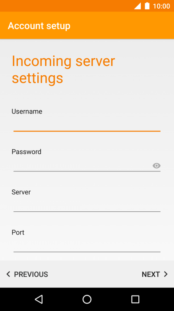
Task: Focus the Username input field
Action: click(x=87, y=125)
